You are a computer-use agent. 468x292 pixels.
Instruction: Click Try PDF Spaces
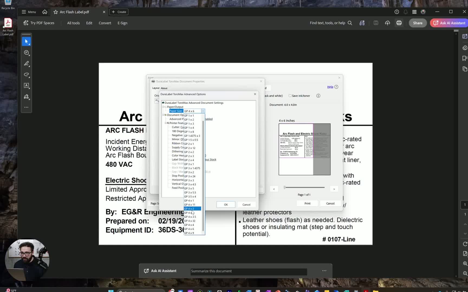tap(39, 23)
